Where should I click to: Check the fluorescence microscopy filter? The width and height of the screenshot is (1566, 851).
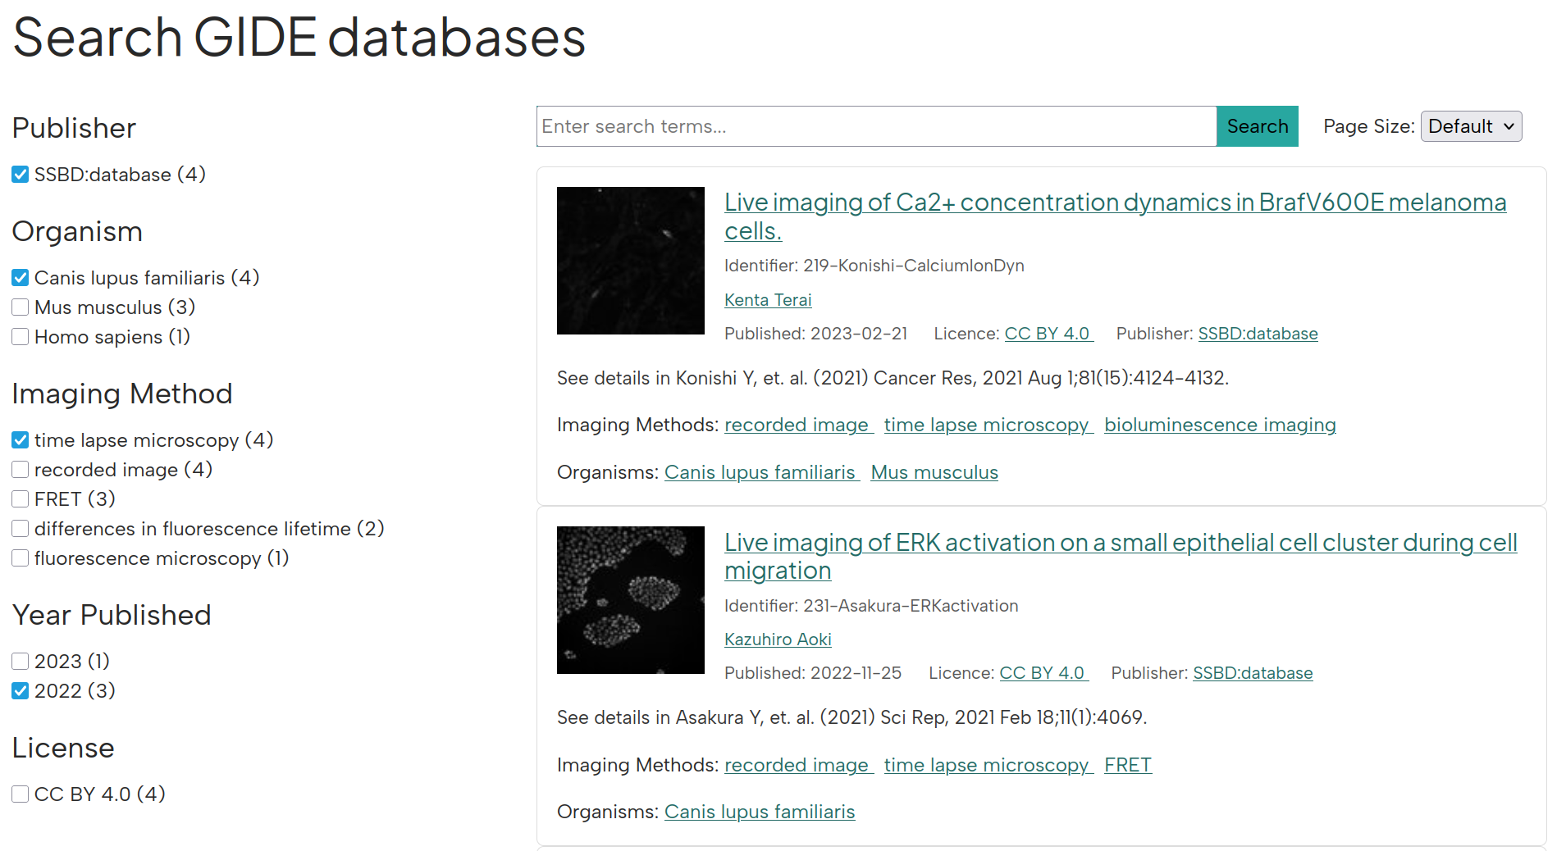tap(21, 558)
